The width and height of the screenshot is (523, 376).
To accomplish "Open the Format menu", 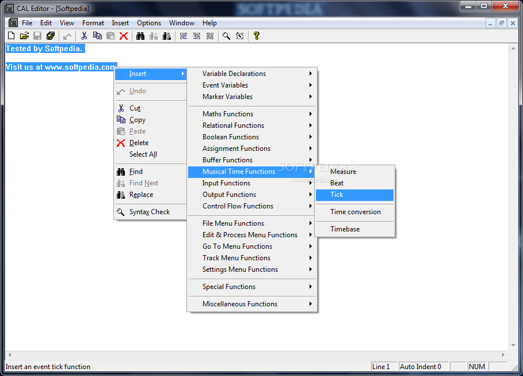I will (x=93, y=23).
